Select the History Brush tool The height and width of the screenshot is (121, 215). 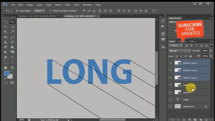click(x=12, y=42)
